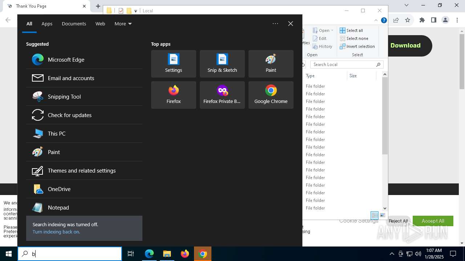Open Explorer help question mark icon
This screenshot has width=465, height=261.
tap(384, 20)
